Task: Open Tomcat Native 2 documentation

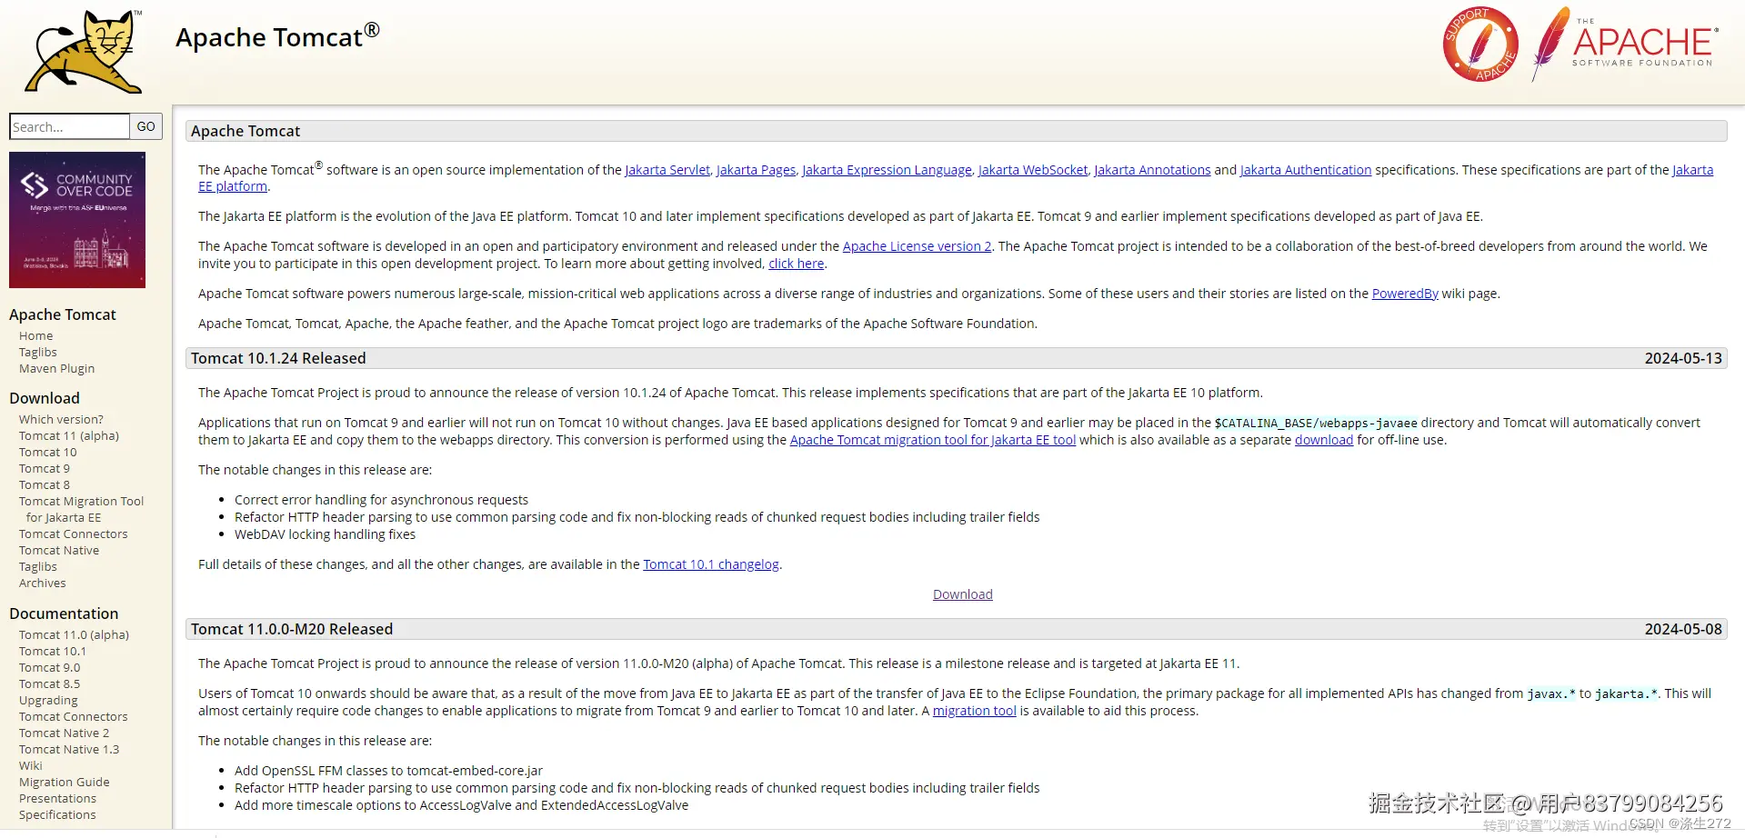Action: pyautogui.click(x=64, y=733)
